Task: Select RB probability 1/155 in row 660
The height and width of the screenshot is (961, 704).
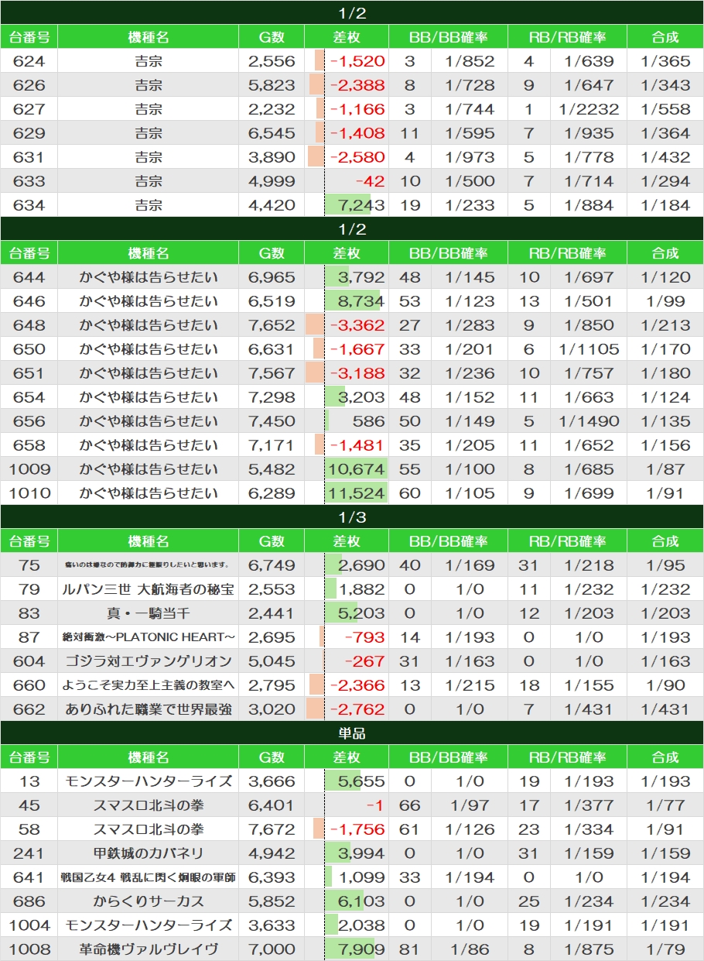Action: coord(589,685)
